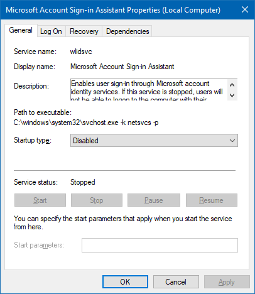The height and width of the screenshot is (294, 255).
Task: Confirm the dialog with OK
Action: 125,282
